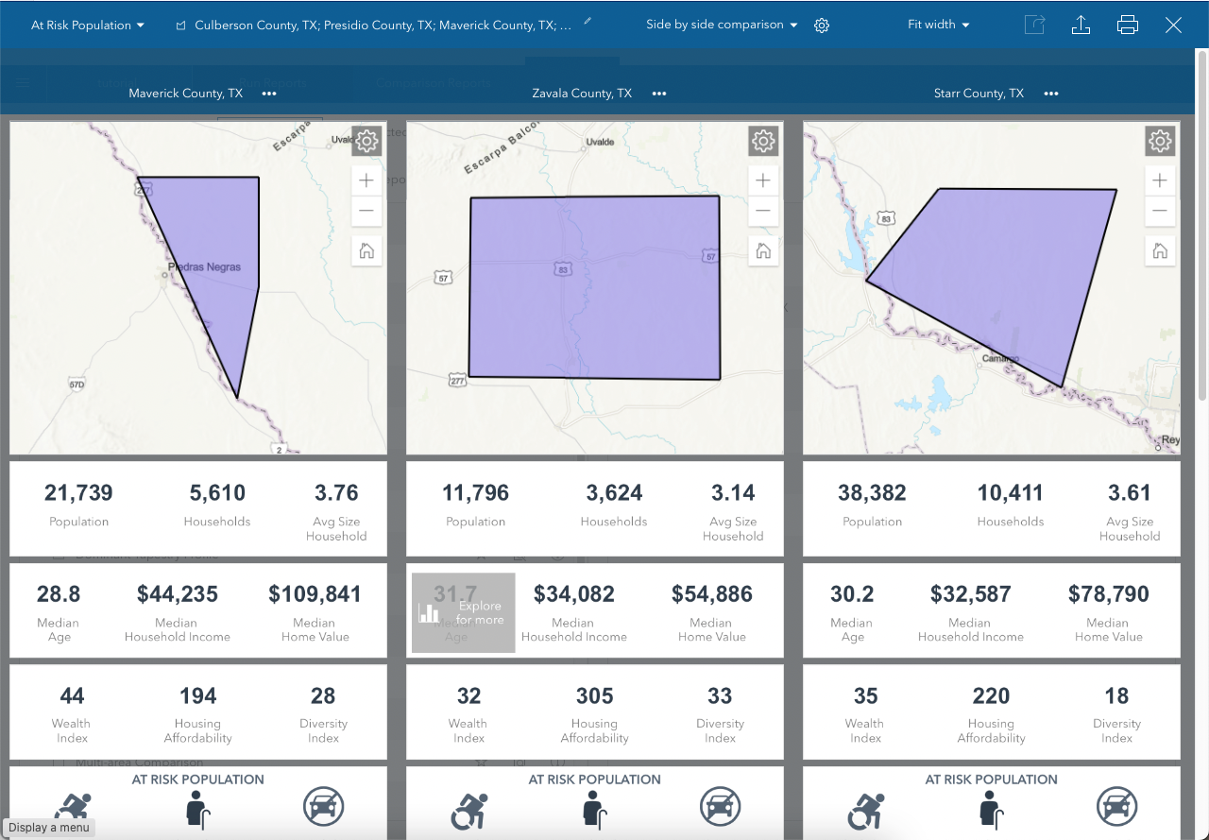The width and height of the screenshot is (1209, 840).
Task: Print the infographic with printer icon
Action: tap(1127, 26)
